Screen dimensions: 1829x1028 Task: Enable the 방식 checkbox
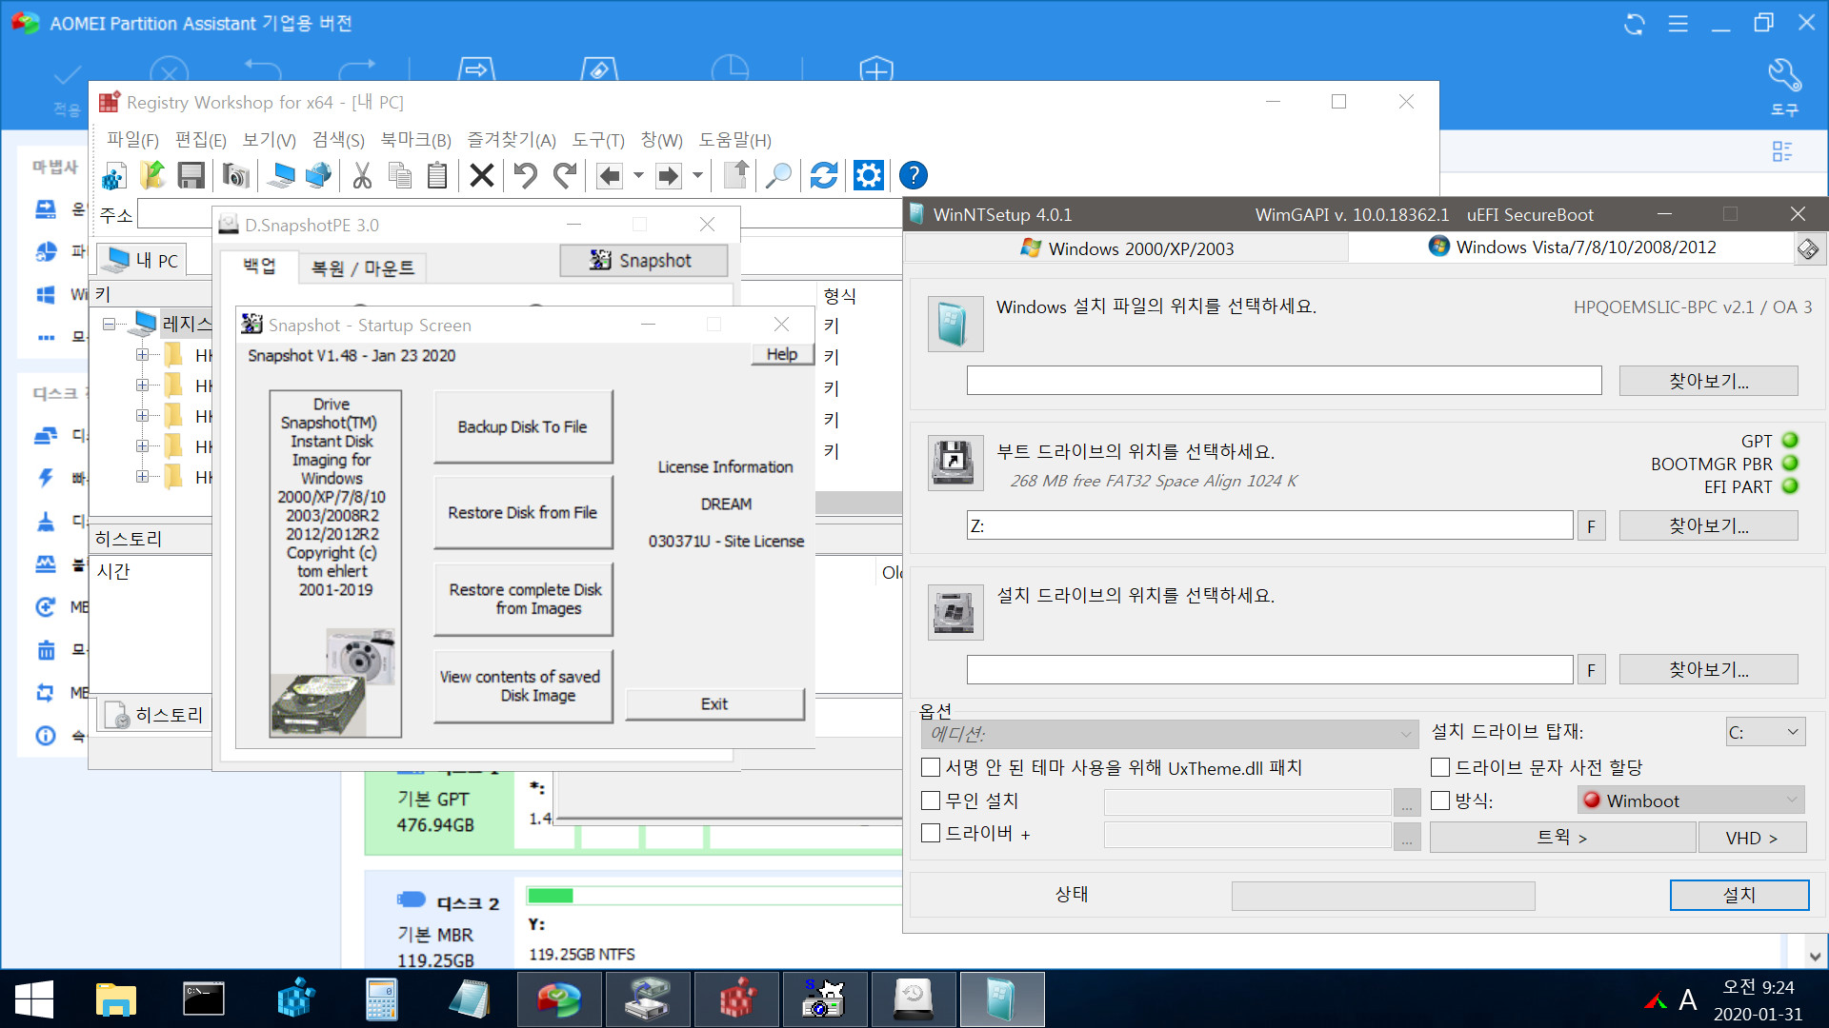[1440, 801]
